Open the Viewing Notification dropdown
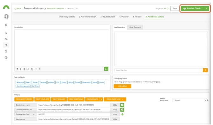The width and height of the screenshot is (213, 125). [x=190, y=100]
